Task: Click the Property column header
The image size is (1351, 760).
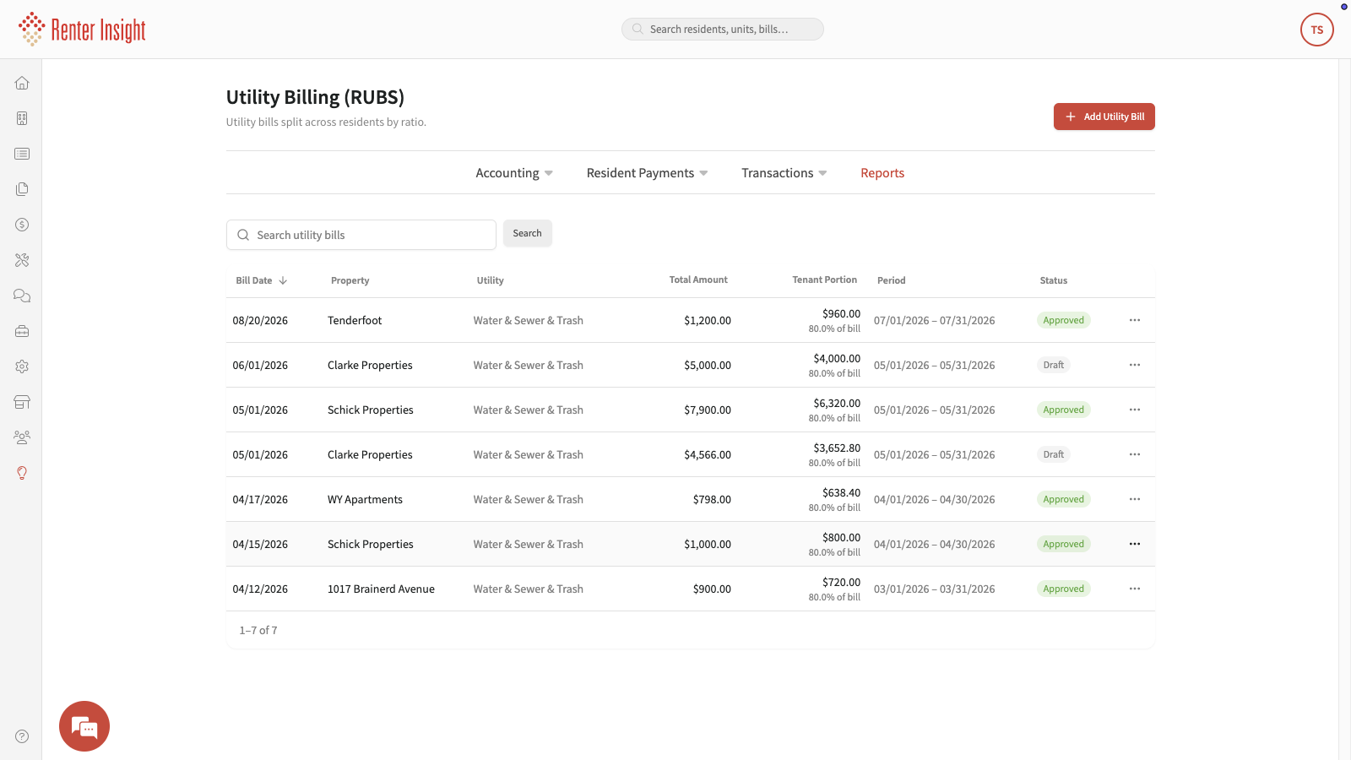Action: pos(350,280)
